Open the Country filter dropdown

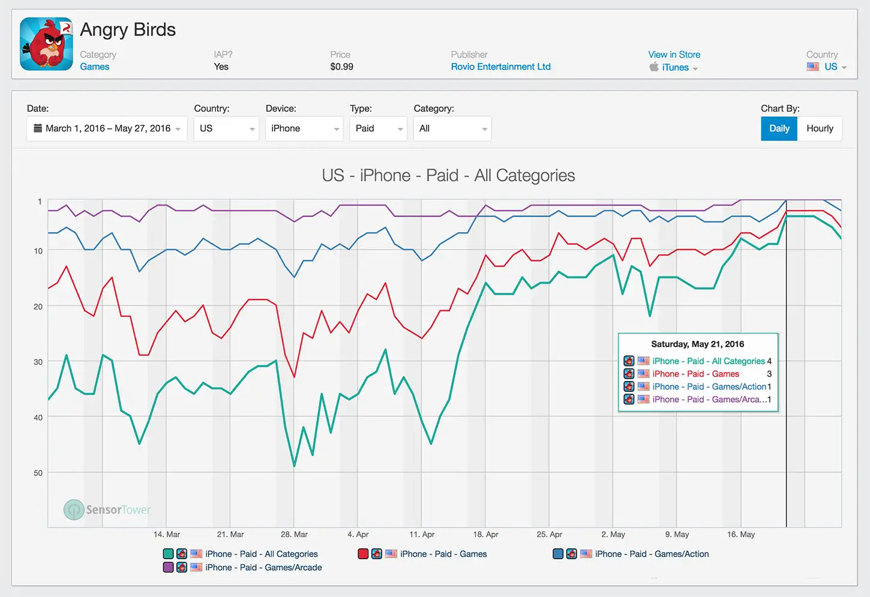pyautogui.click(x=226, y=128)
